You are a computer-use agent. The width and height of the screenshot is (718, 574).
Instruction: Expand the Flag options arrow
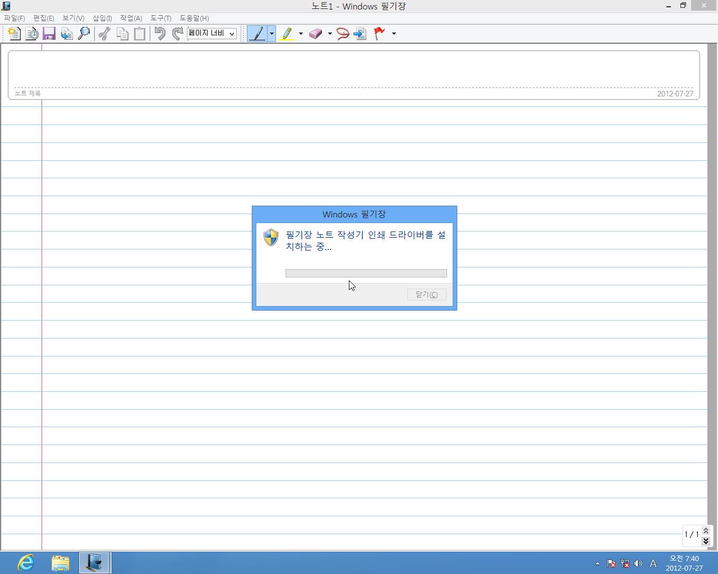pos(394,34)
